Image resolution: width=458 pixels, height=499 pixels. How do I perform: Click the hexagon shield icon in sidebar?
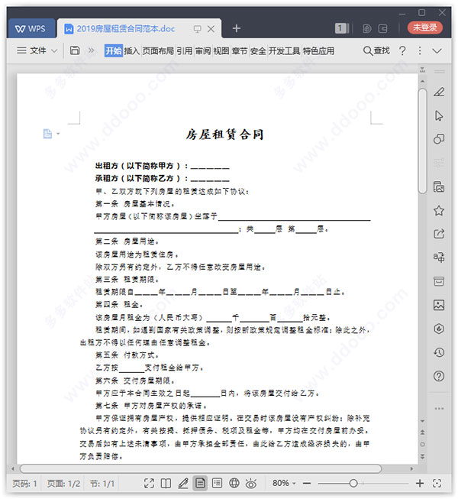[439, 329]
